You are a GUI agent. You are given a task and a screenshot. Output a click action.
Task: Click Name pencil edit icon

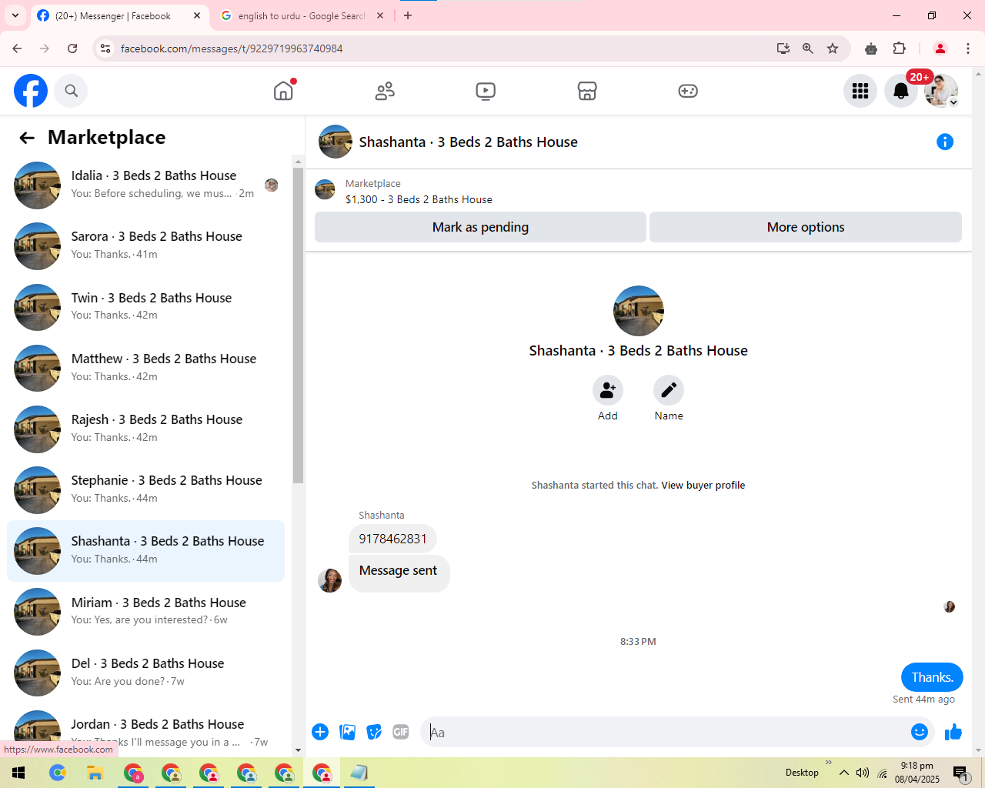coord(669,390)
